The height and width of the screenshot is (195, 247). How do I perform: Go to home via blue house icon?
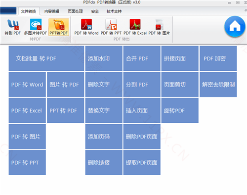(x=235, y=26)
